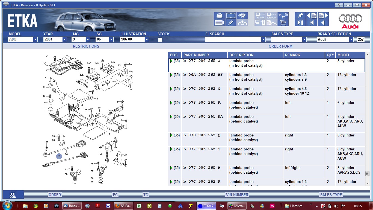The image size is (373, 210).
Task: Click the VIN NUMBER button
Action: (237, 195)
